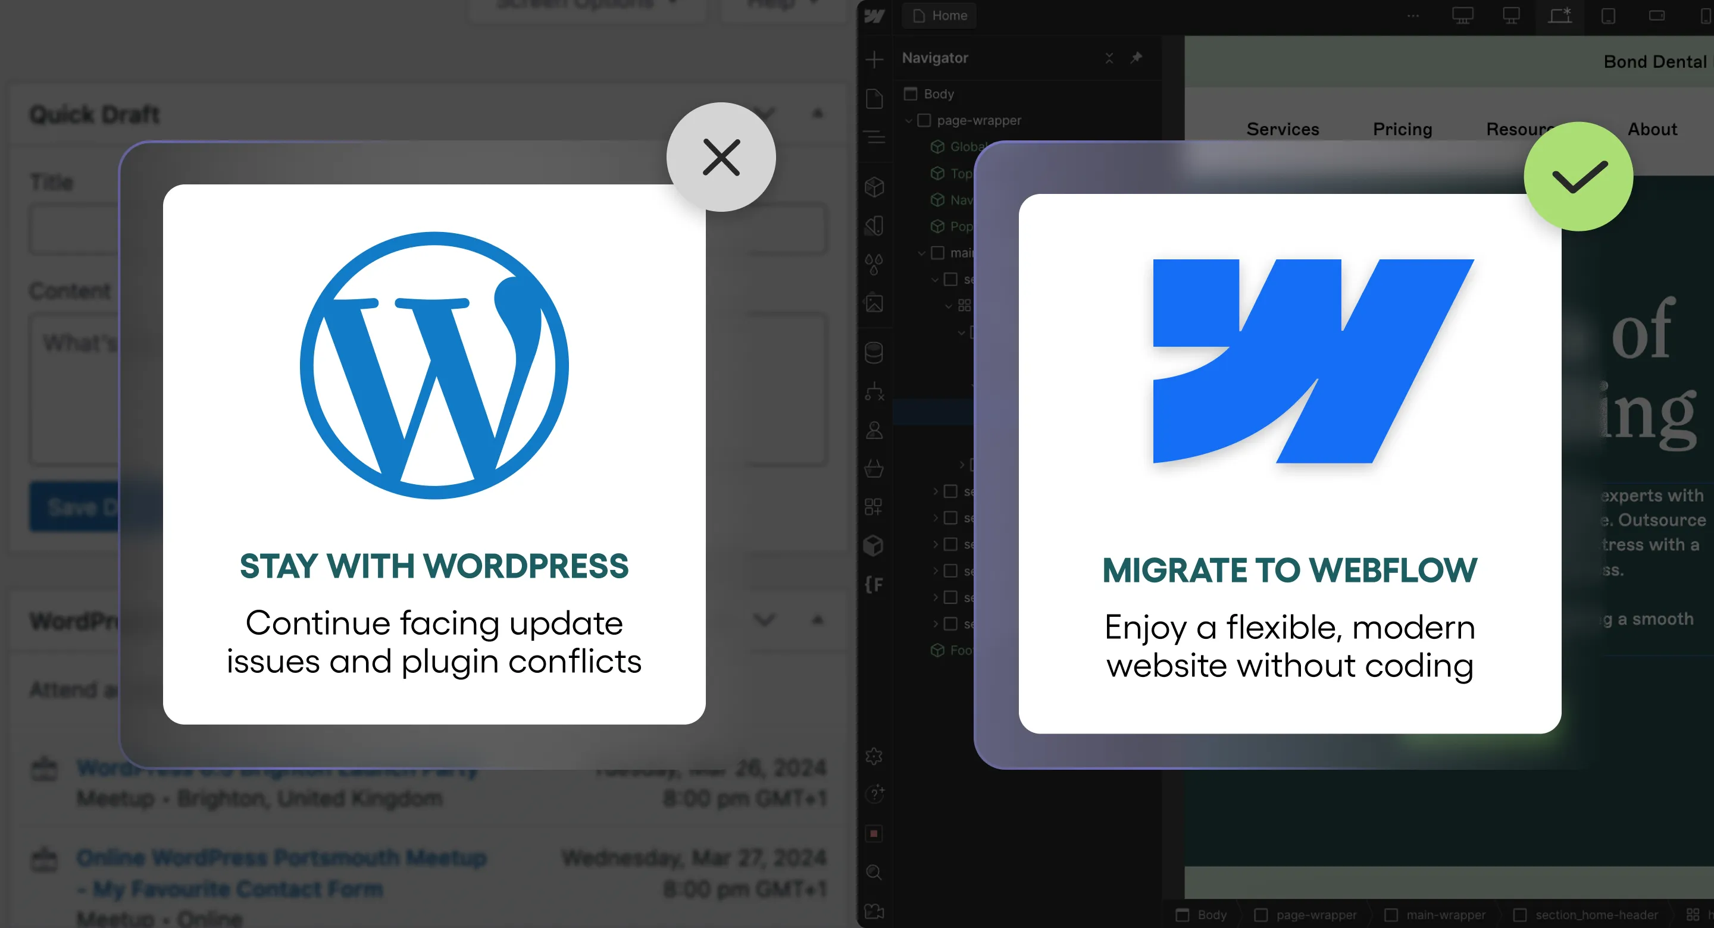This screenshot has width=1714, height=928.
Task: Open the search magnifier icon in the sidebar
Action: coord(874,872)
